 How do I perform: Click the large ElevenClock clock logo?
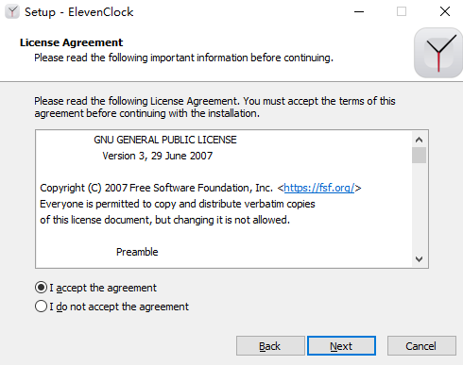(x=438, y=53)
